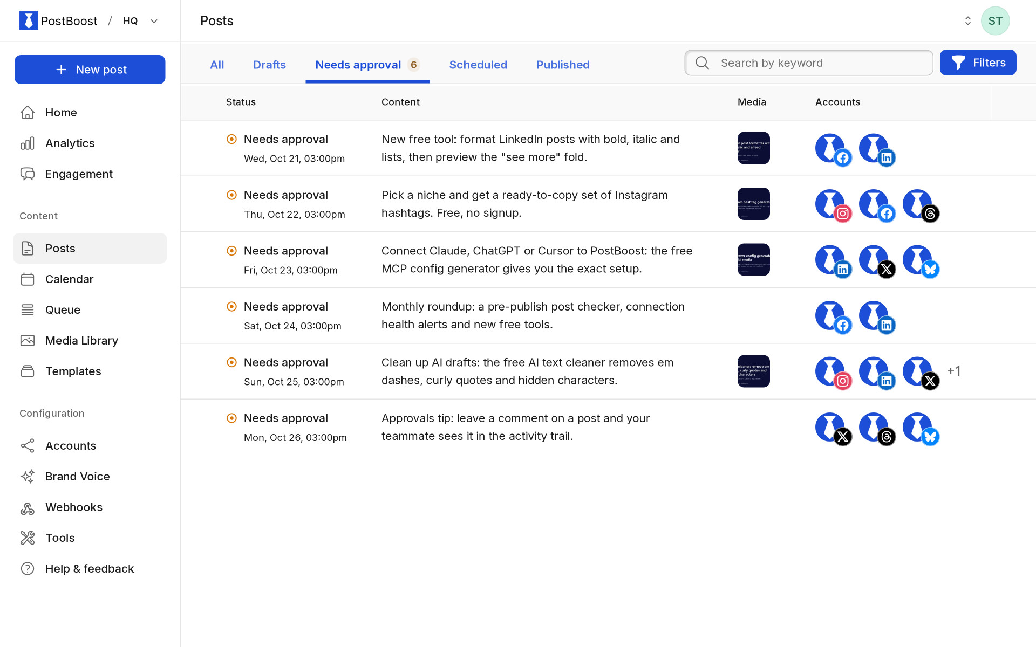Screen dimensions: 1036x647
Task: Click Bluesky account on Oct 23 post
Action: [x=921, y=261]
